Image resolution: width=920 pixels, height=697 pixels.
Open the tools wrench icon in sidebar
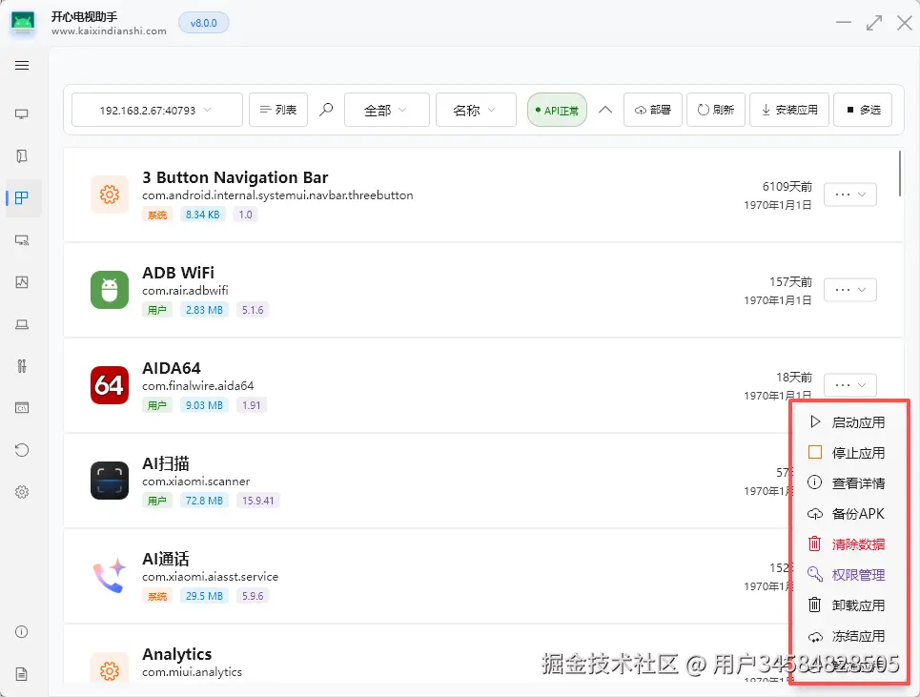click(22, 366)
